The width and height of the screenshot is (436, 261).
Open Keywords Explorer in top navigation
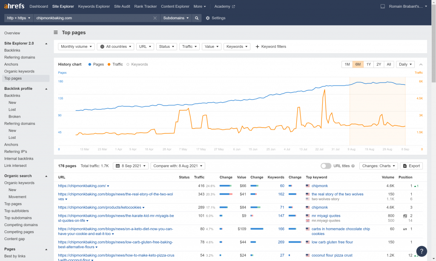[94, 6]
